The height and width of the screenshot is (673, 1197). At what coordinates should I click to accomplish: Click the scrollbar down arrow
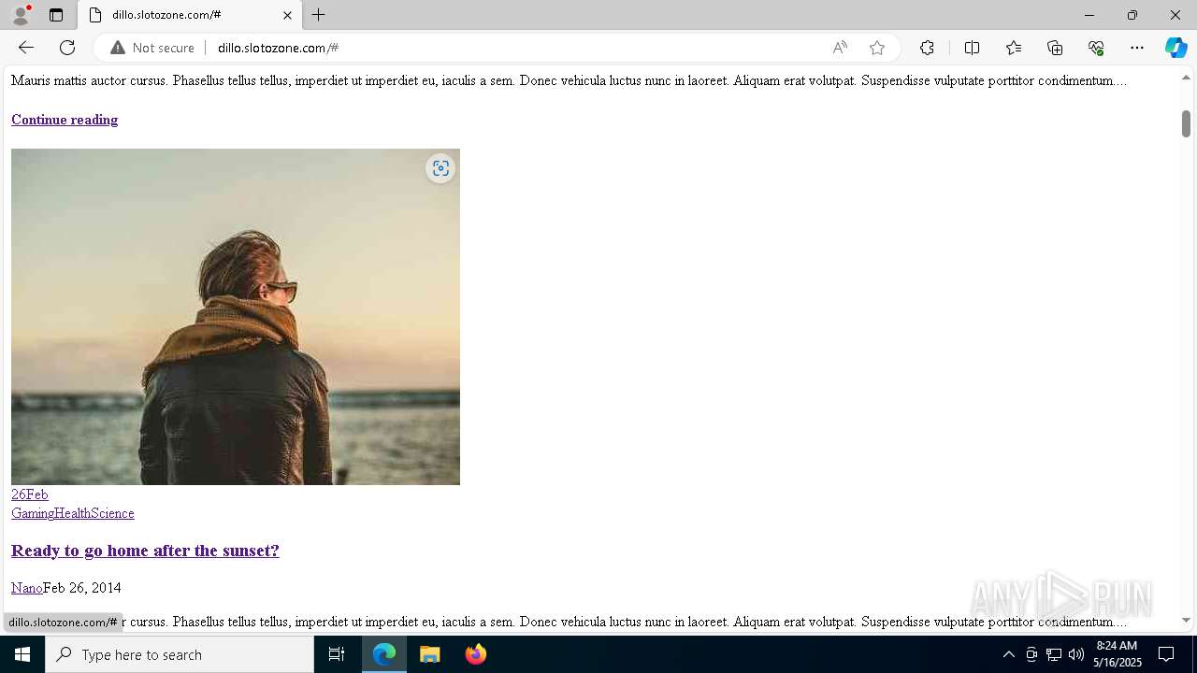1186,621
